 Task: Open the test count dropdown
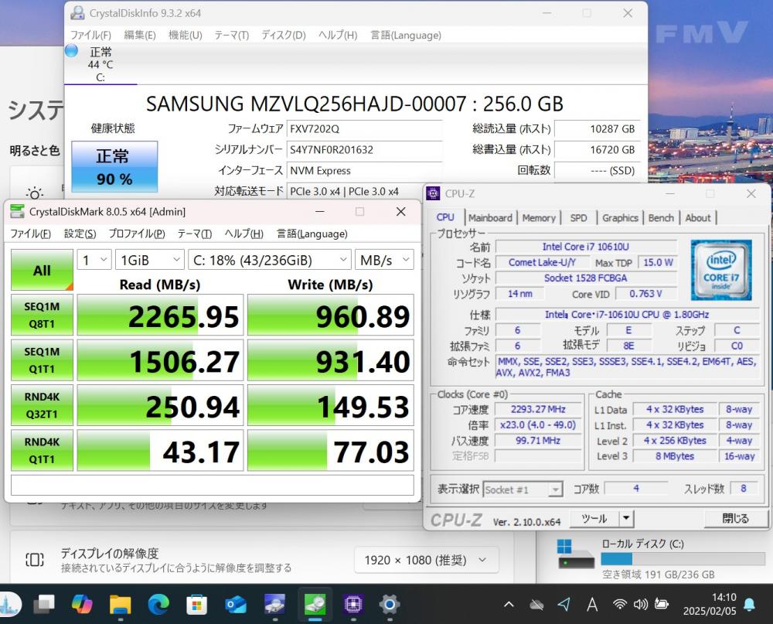94,261
